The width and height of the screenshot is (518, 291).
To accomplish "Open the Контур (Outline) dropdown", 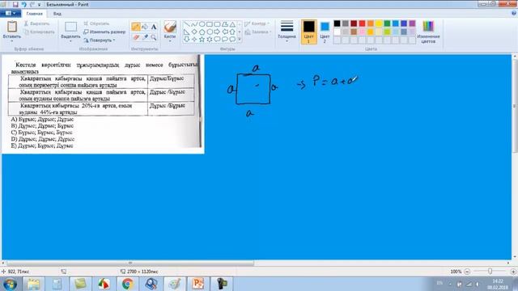I will [257, 23].
